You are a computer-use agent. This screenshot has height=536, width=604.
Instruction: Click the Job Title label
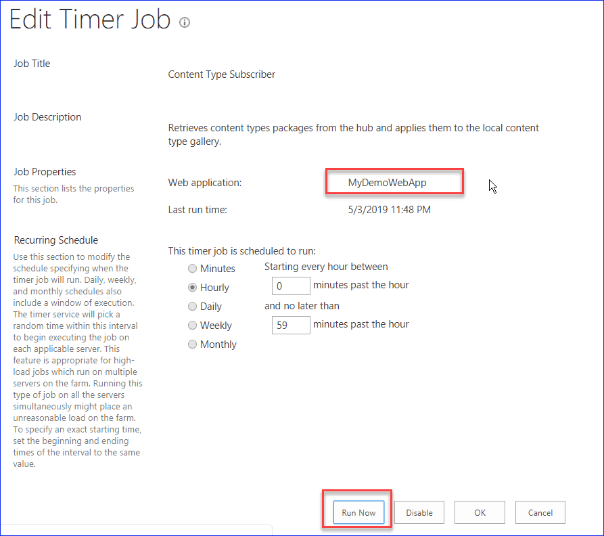pyautogui.click(x=32, y=64)
